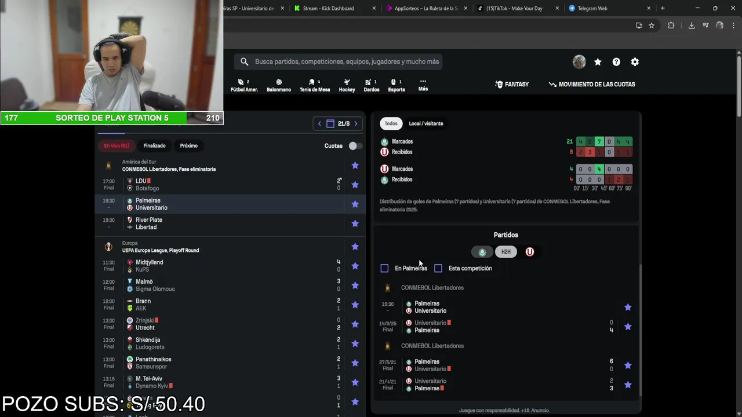
Task: Open the Más sports dropdown
Action: [x=423, y=85]
